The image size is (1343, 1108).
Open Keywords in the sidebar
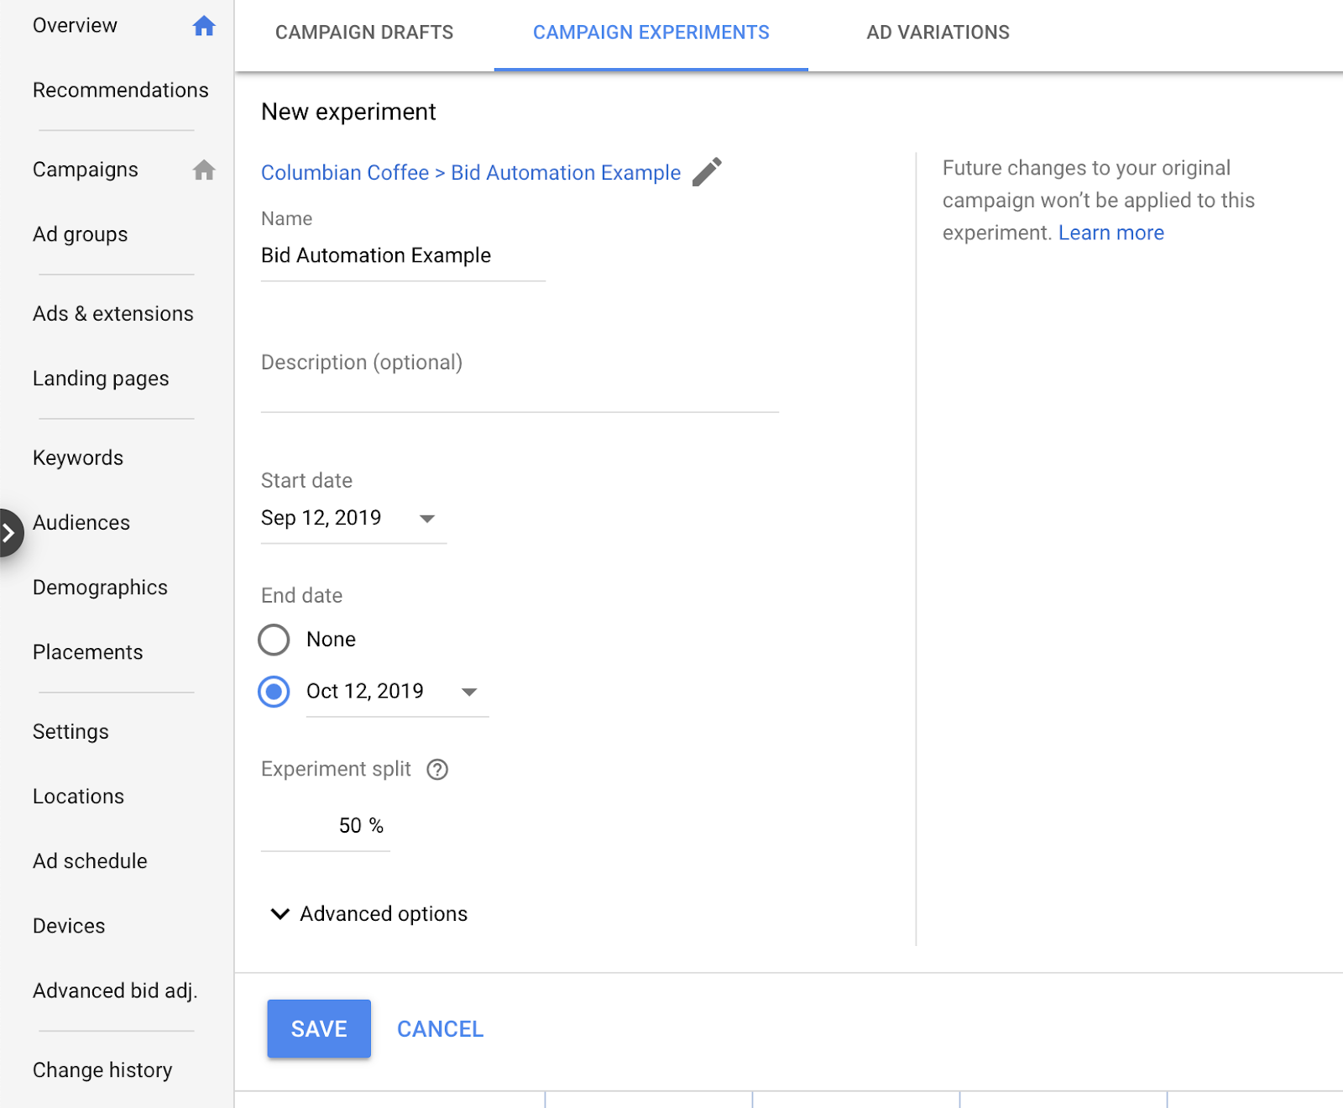pyautogui.click(x=78, y=457)
